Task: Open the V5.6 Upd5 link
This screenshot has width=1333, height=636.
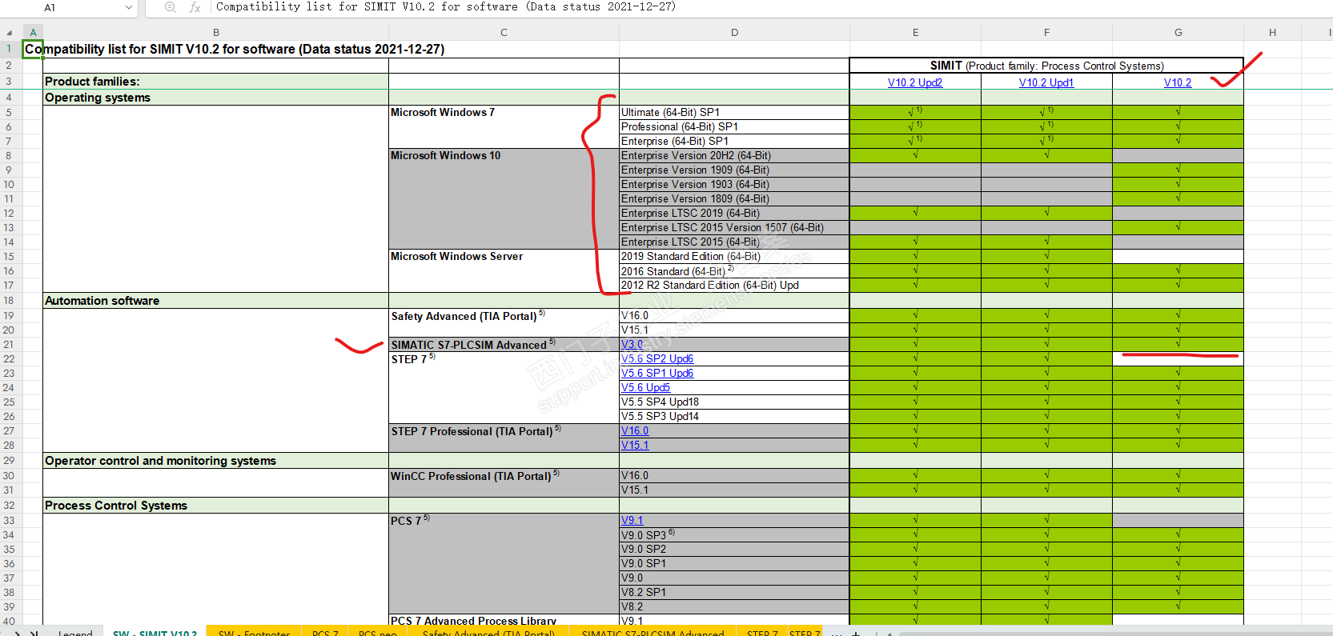Action: coord(645,388)
